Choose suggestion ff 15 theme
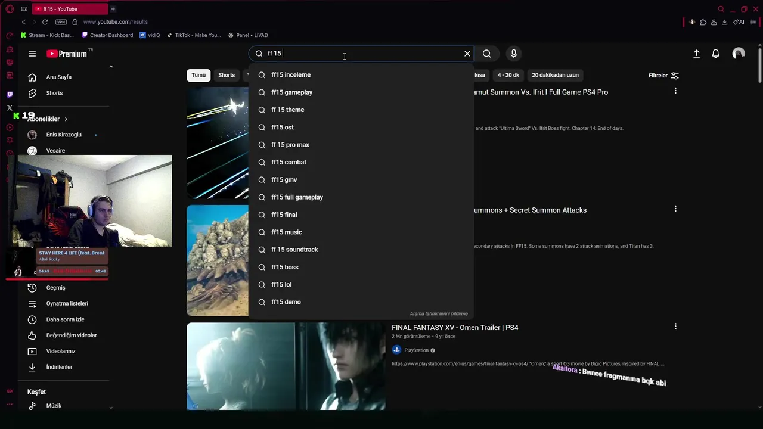 [361, 110]
